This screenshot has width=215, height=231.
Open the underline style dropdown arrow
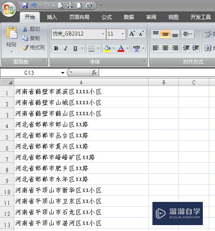pyautogui.click(x=82, y=48)
